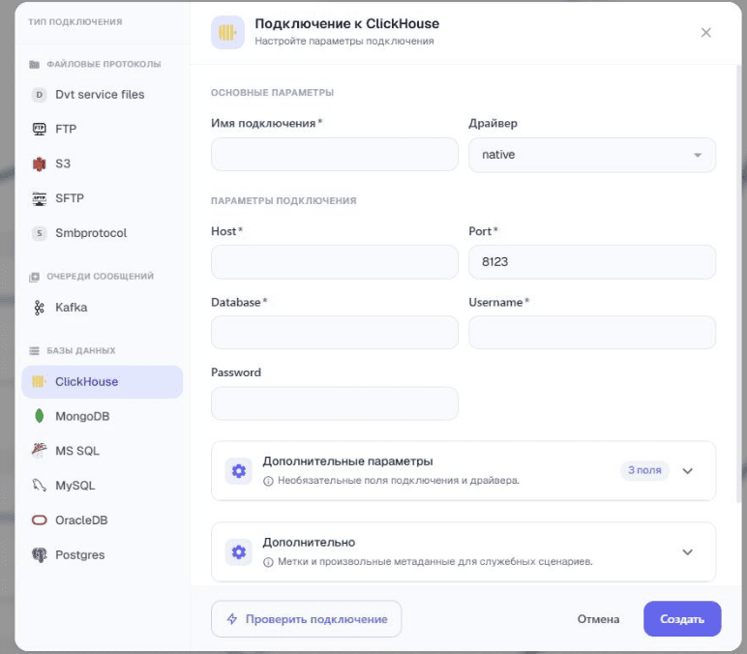This screenshot has width=747, height=654.
Task: Click the 3 поля badge
Action: [x=644, y=470]
